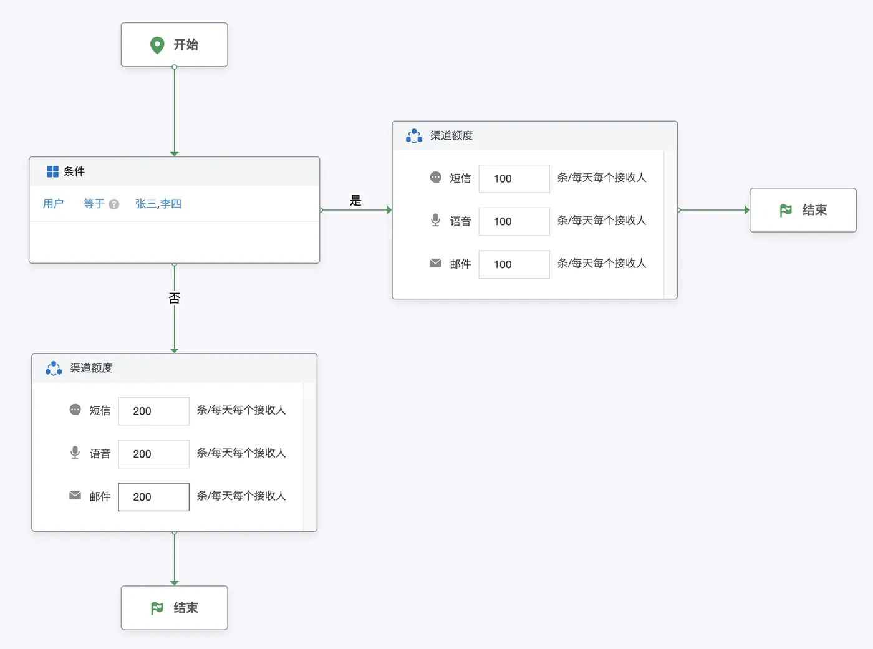The image size is (873, 649).
Task: Click the lower 渠道额度 card's bottom output port
Action: [x=175, y=532]
